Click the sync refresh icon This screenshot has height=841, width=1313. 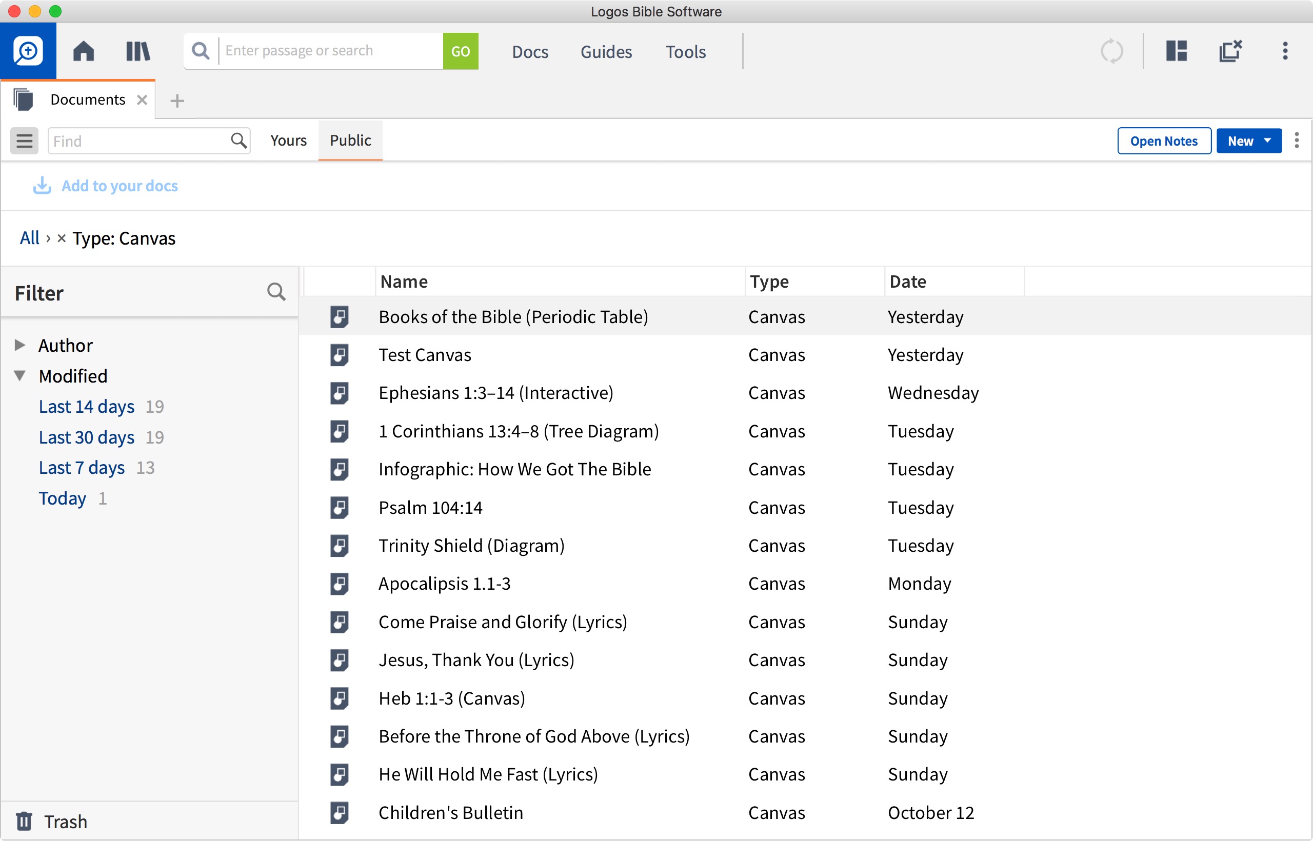point(1111,51)
